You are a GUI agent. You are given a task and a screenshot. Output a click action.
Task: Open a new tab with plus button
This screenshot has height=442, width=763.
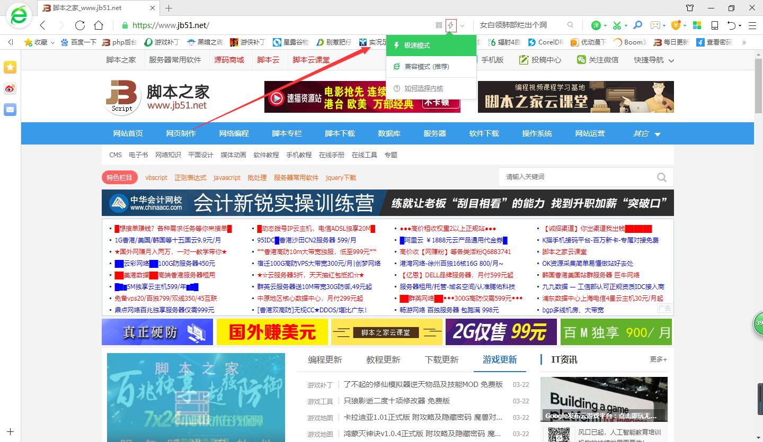point(169,8)
